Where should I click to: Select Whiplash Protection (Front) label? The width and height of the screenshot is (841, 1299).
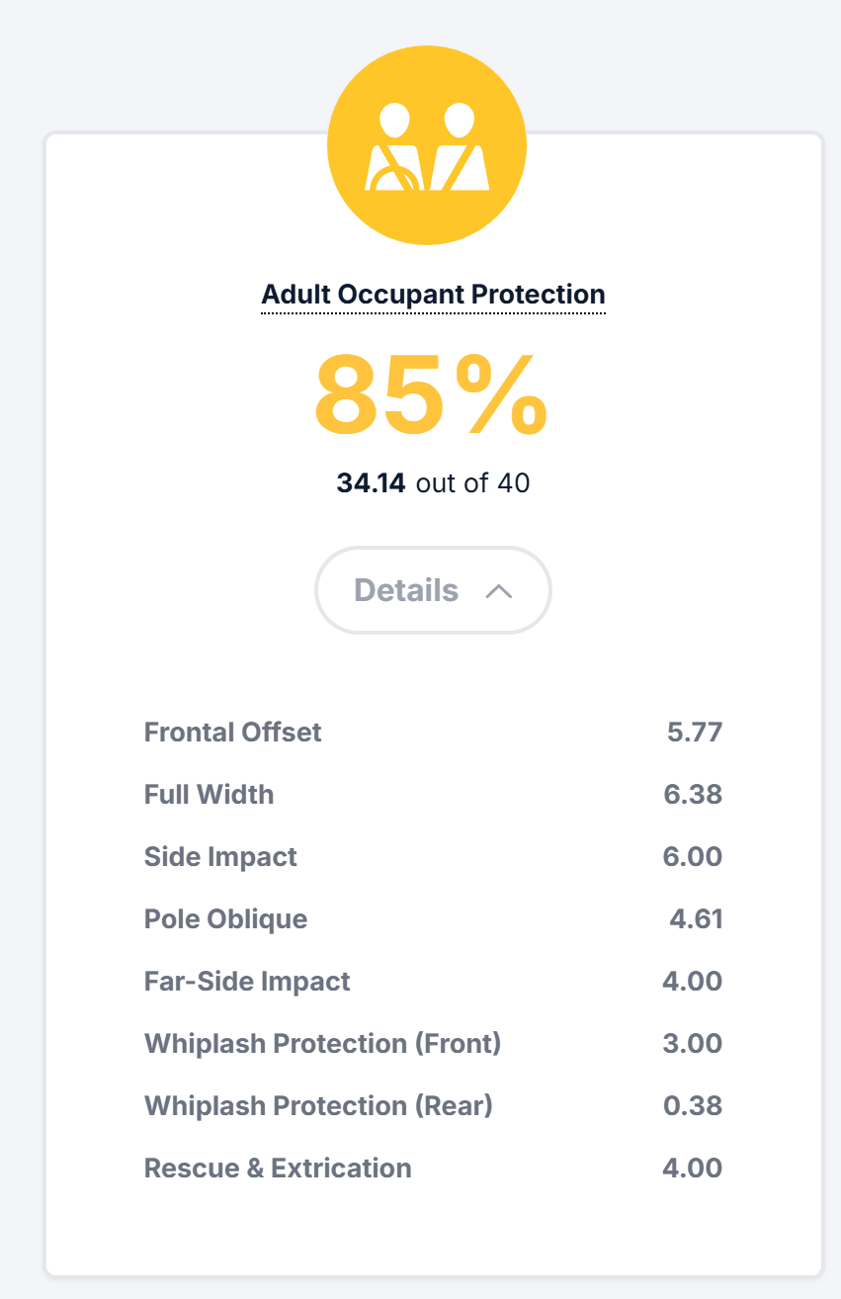click(x=323, y=1044)
